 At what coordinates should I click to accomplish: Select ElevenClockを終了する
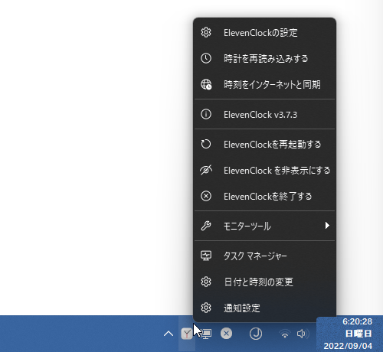(264, 197)
